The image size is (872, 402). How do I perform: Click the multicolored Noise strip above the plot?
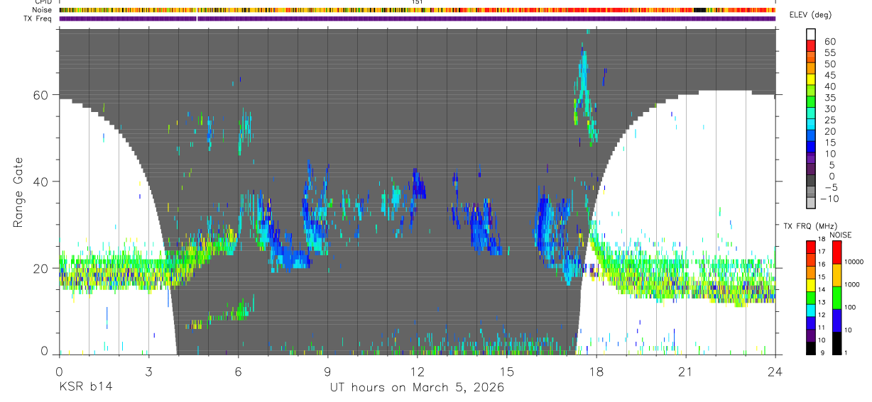tap(417, 10)
